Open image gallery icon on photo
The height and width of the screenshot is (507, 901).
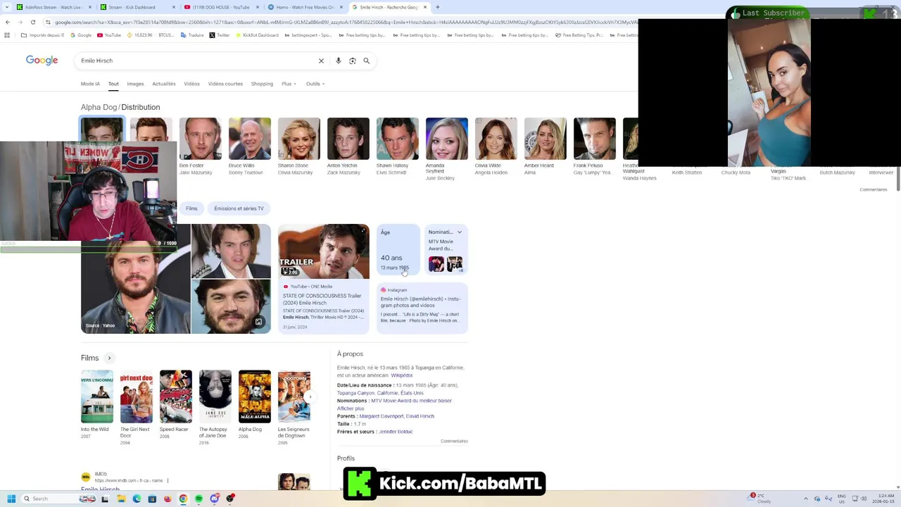(x=258, y=322)
